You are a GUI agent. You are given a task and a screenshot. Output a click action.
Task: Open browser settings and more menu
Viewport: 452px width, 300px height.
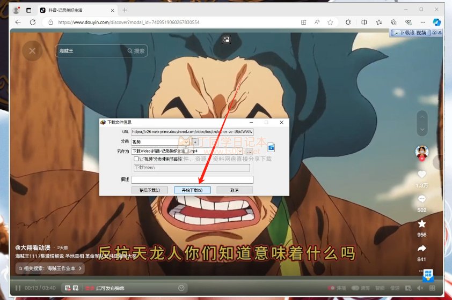(422, 22)
